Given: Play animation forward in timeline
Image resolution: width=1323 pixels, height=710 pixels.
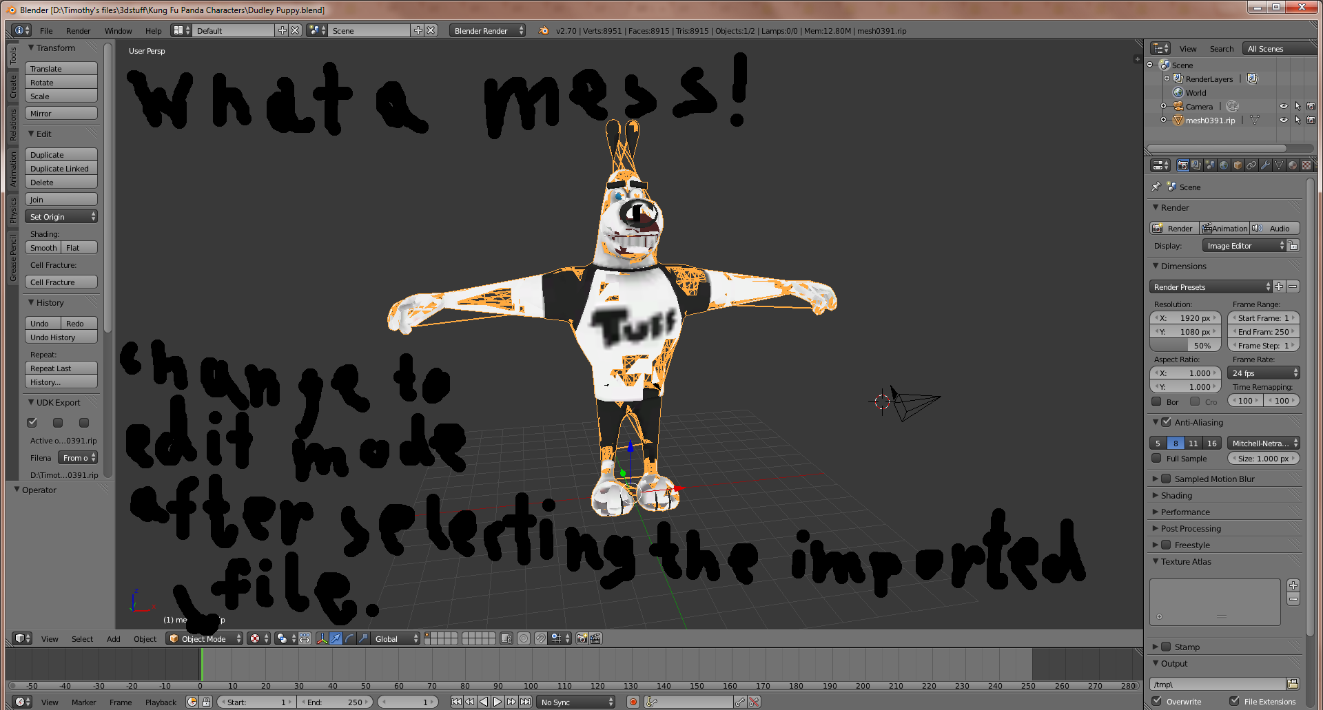Looking at the screenshot, I should coord(498,702).
